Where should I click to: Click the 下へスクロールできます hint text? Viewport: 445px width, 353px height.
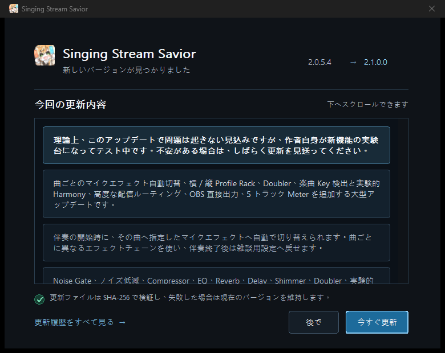[367, 104]
